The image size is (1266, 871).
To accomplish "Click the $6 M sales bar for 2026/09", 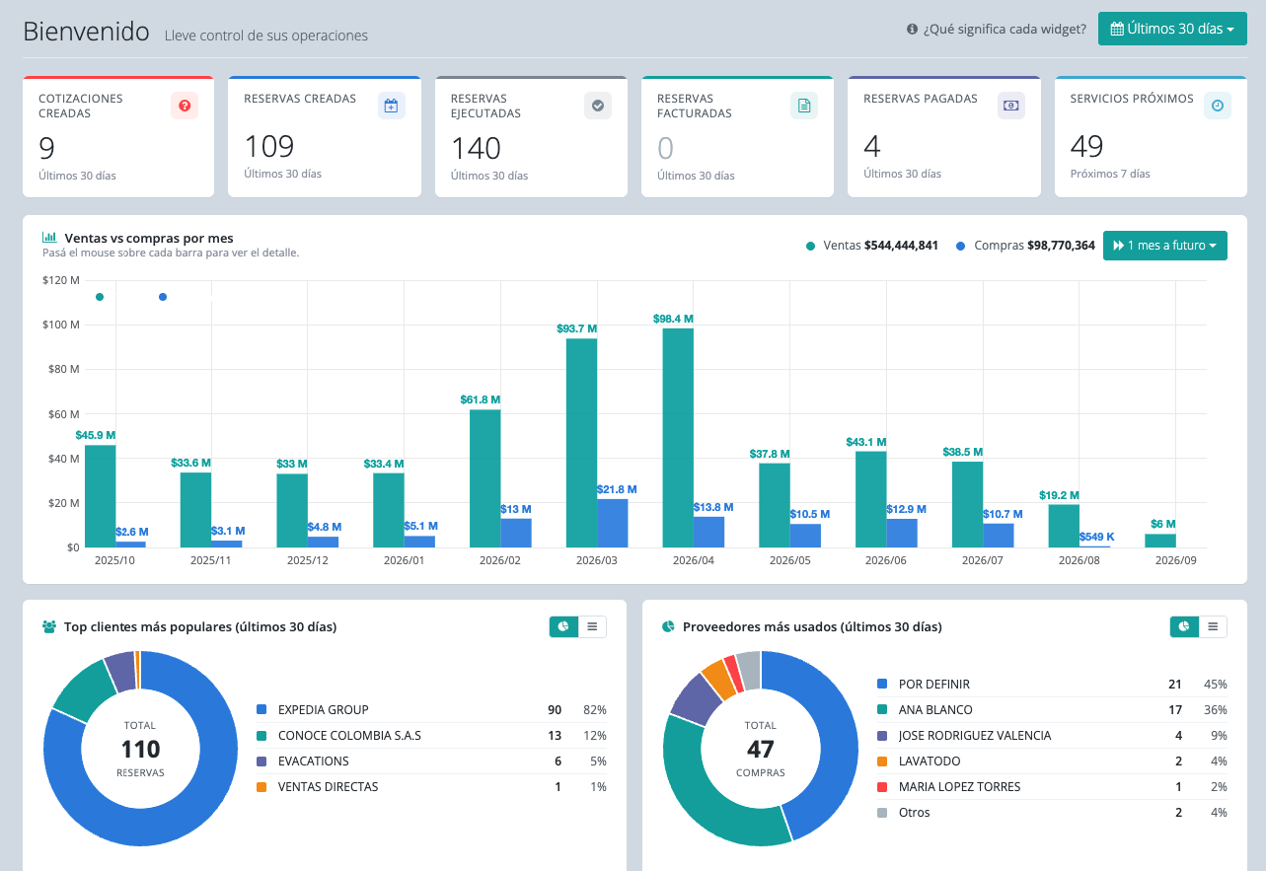I will [x=1160, y=541].
